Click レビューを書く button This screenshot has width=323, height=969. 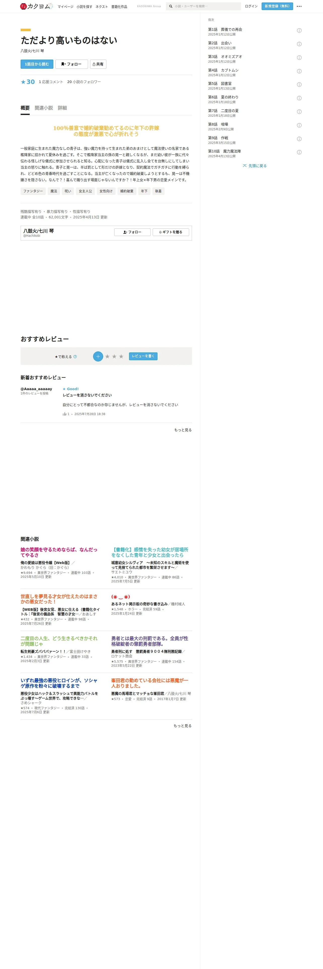pos(143,356)
